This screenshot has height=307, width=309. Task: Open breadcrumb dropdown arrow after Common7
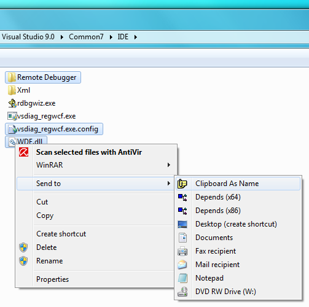(x=111, y=37)
